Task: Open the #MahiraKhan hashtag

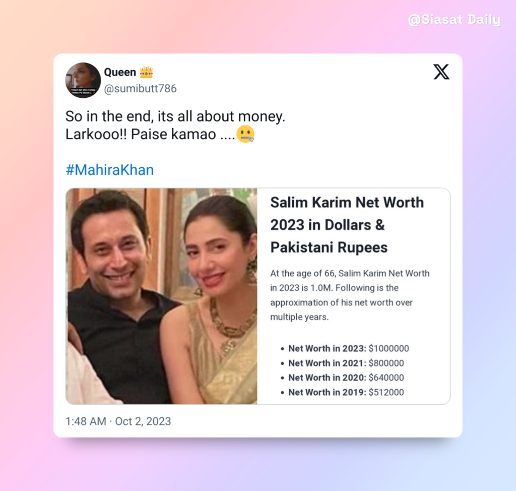Action: [x=109, y=170]
